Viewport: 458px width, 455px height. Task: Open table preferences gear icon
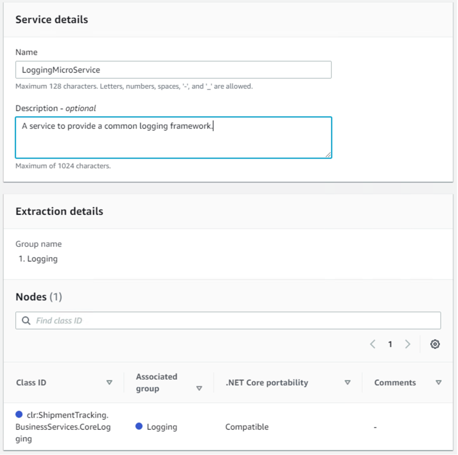435,345
